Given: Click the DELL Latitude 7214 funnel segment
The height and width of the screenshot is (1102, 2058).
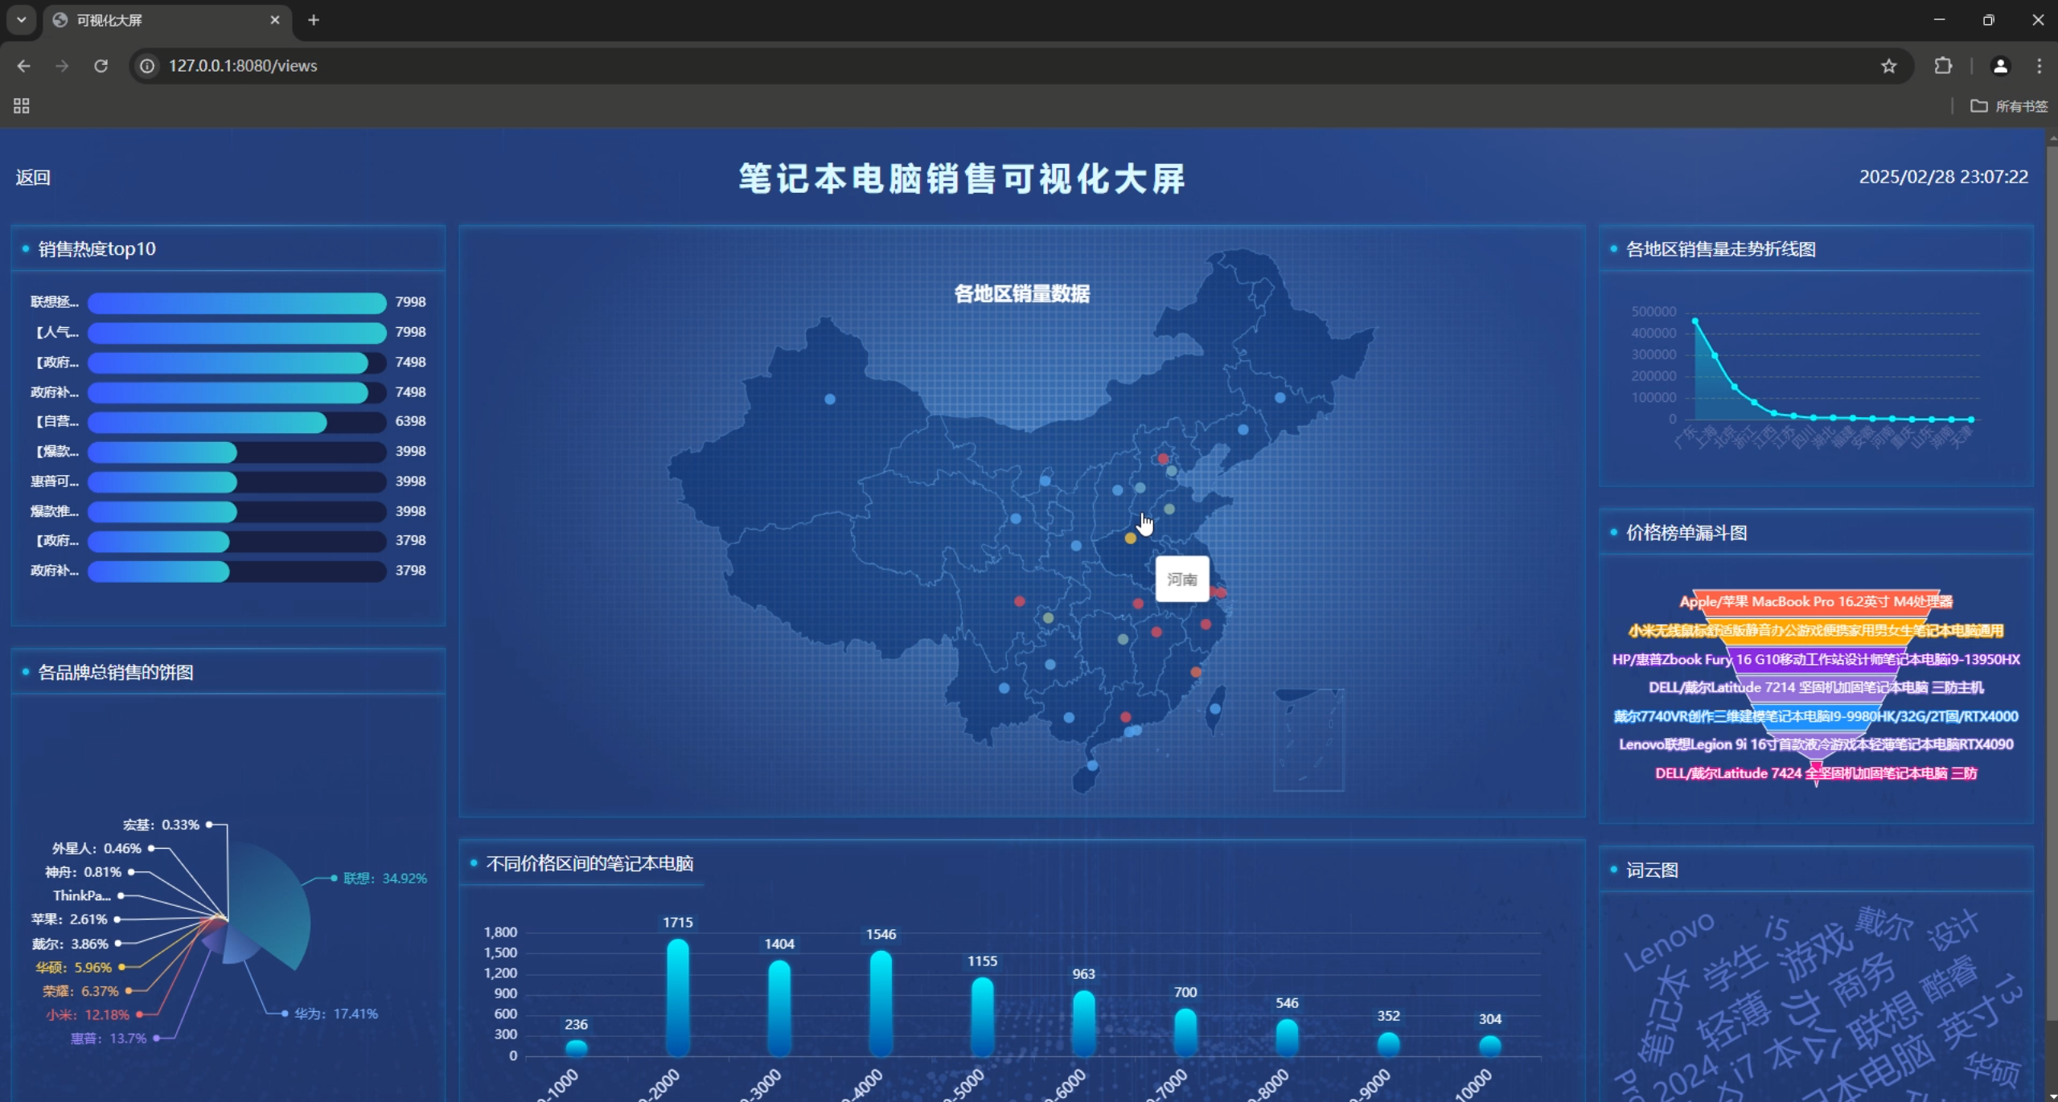Looking at the screenshot, I should pyautogui.click(x=1816, y=688).
